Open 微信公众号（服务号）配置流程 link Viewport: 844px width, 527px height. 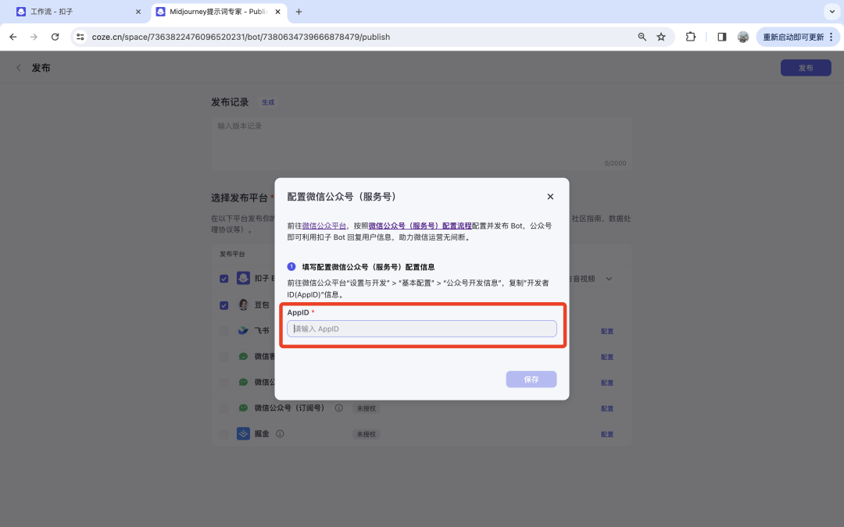(420, 226)
